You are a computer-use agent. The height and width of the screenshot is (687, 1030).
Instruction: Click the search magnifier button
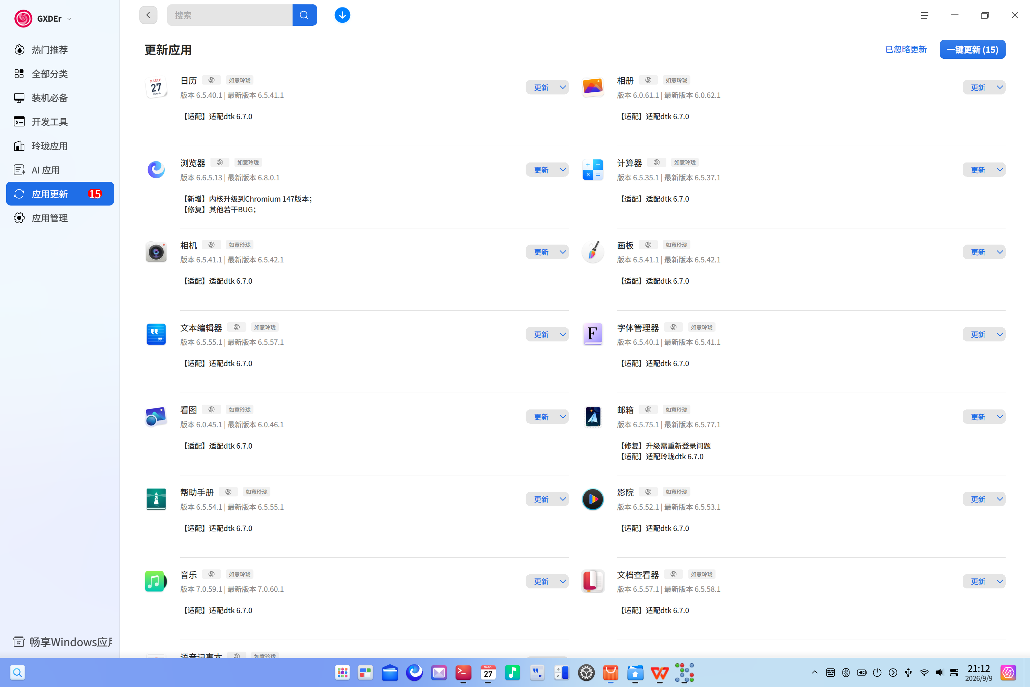304,15
